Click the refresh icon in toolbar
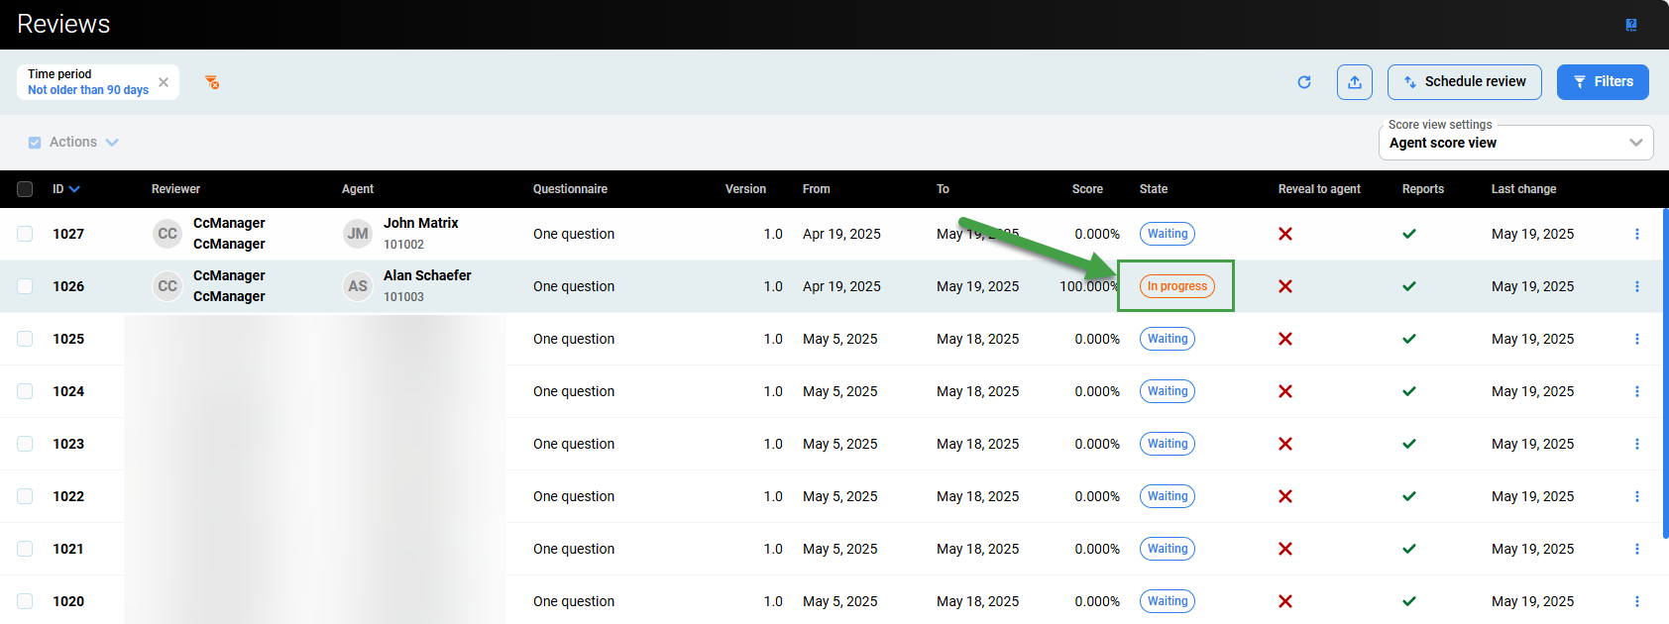Image resolution: width=1669 pixels, height=624 pixels. [x=1304, y=82]
